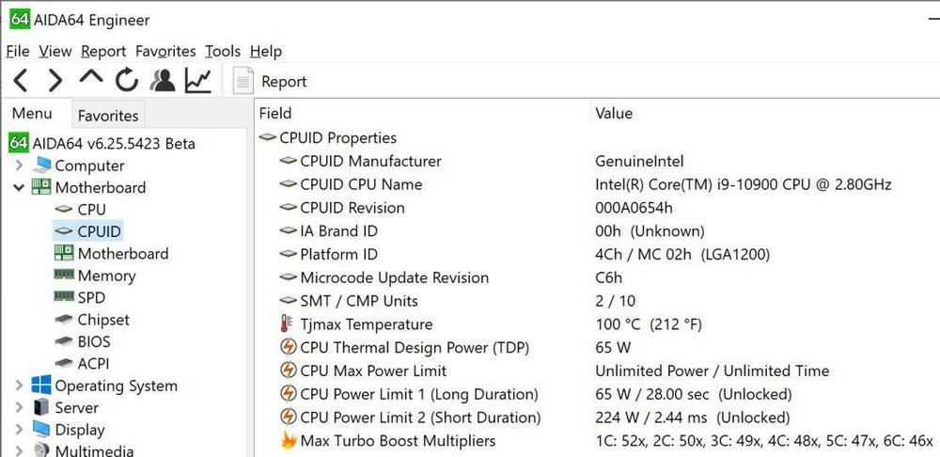Go back with the left arrow button
This screenshot has height=457, width=940.
tap(20, 80)
